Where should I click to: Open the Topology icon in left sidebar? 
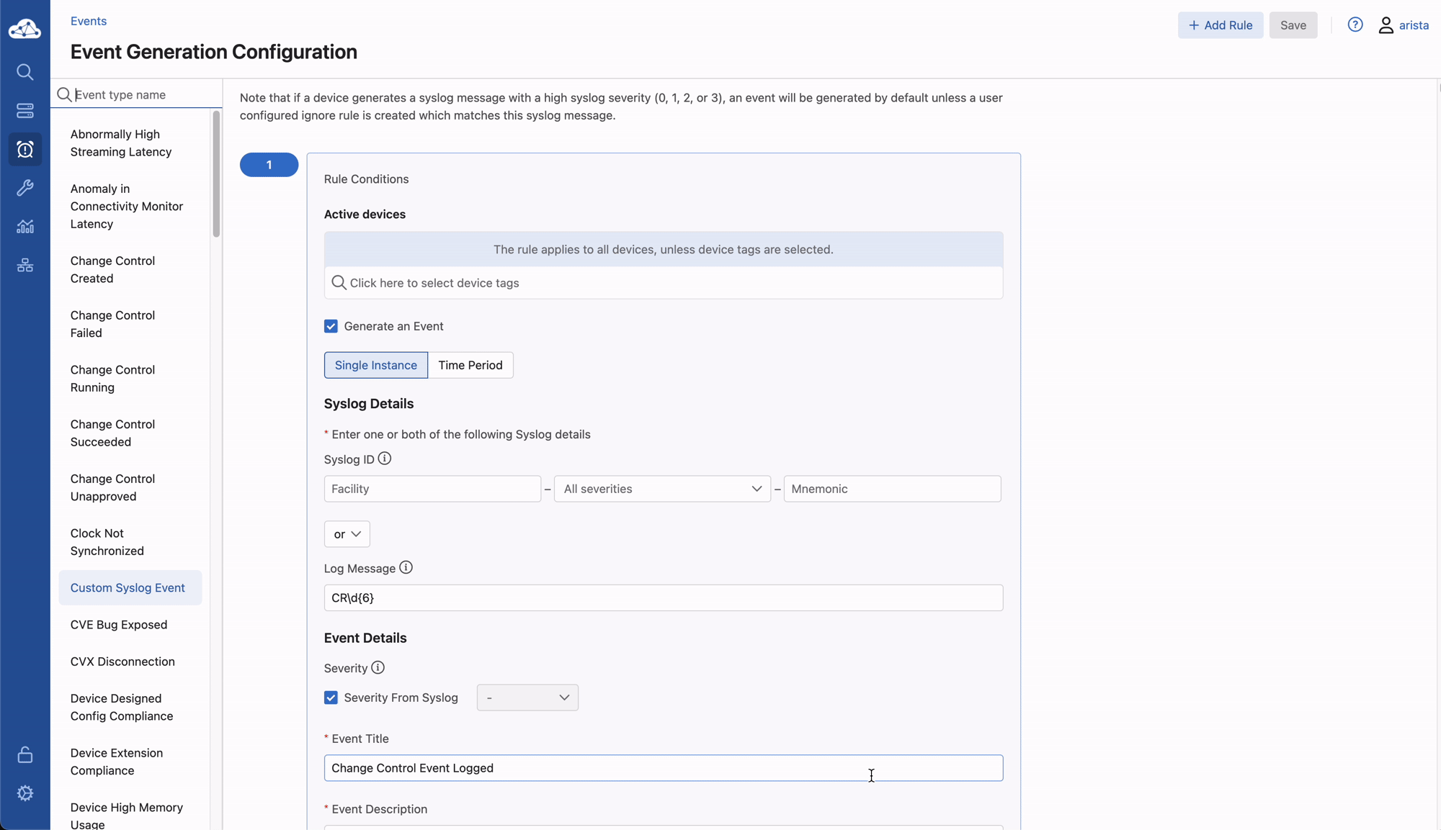(25, 266)
